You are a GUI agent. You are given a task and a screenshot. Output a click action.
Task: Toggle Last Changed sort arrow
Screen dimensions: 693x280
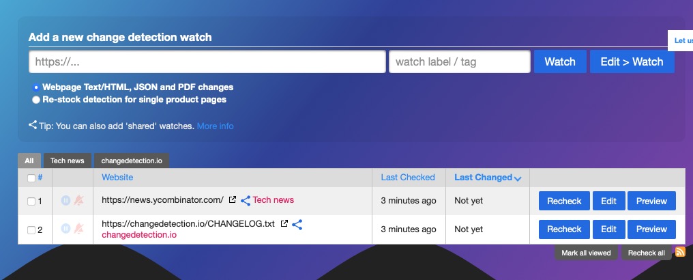(x=518, y=178)
